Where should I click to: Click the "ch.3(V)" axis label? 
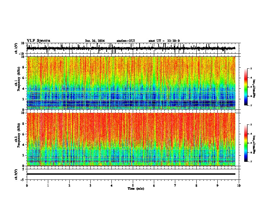pos(16,174)
